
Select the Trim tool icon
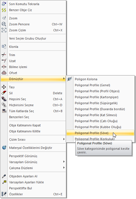point(4,55)
